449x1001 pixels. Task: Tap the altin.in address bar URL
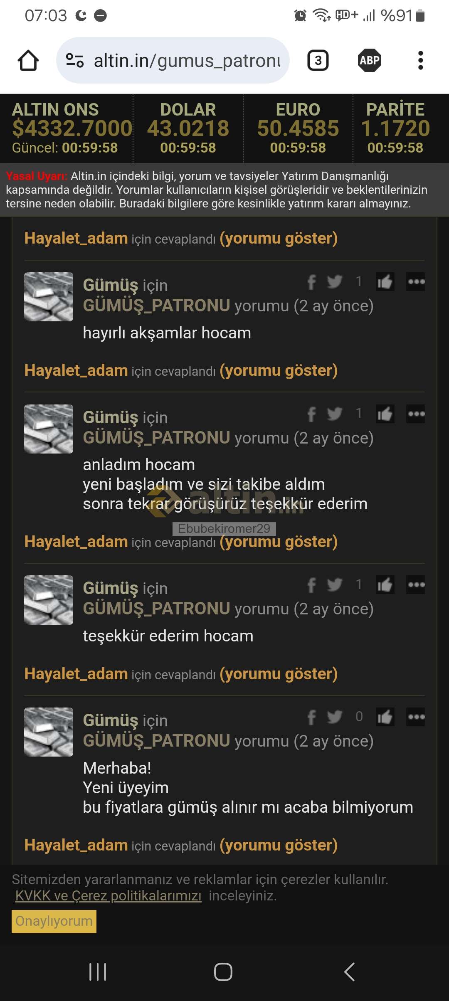click(x=187, y=61)
